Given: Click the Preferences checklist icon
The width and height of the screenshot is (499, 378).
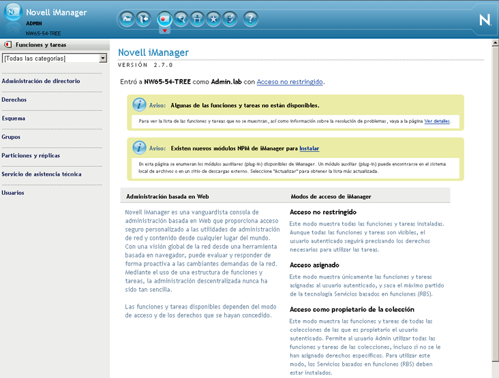Looking at the screenshot, I should 230,19.
